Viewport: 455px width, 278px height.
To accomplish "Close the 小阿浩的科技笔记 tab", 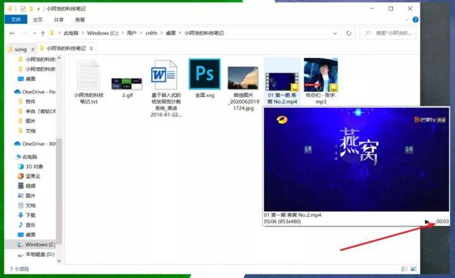I will click(91, 49).
